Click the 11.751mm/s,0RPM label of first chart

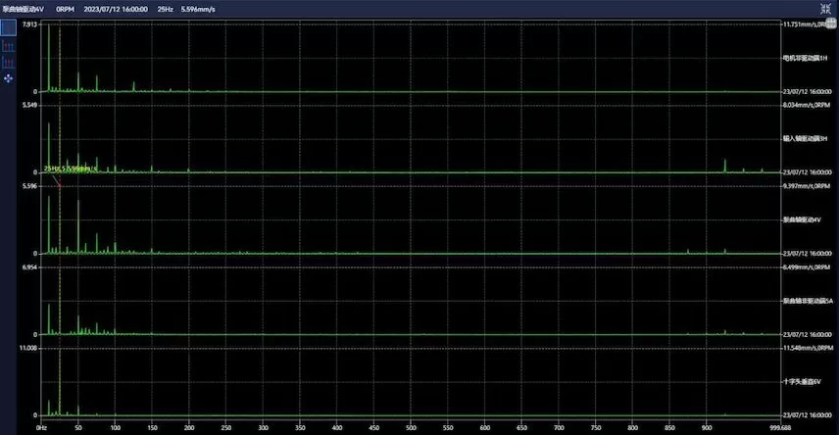(809, 24)
